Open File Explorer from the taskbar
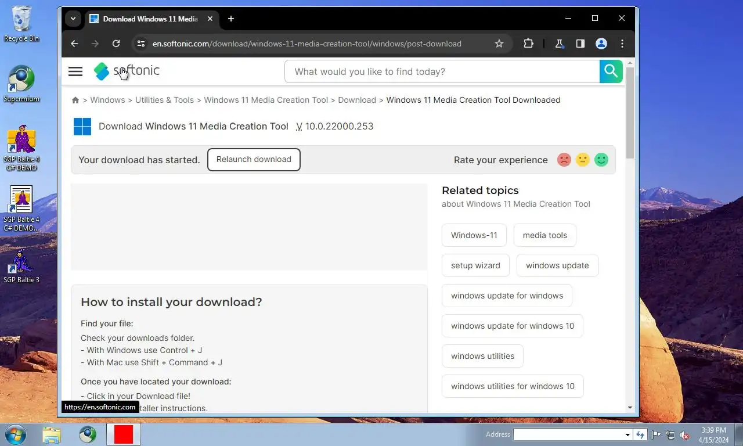743x446 pixels. (x=52, y=434)
